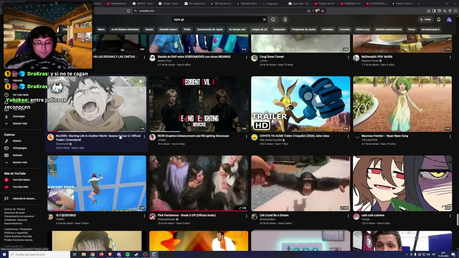Viewport: 459px width, 258px height.
Task: Select the Subidos recientemente chip
Action: pos(388,29)
